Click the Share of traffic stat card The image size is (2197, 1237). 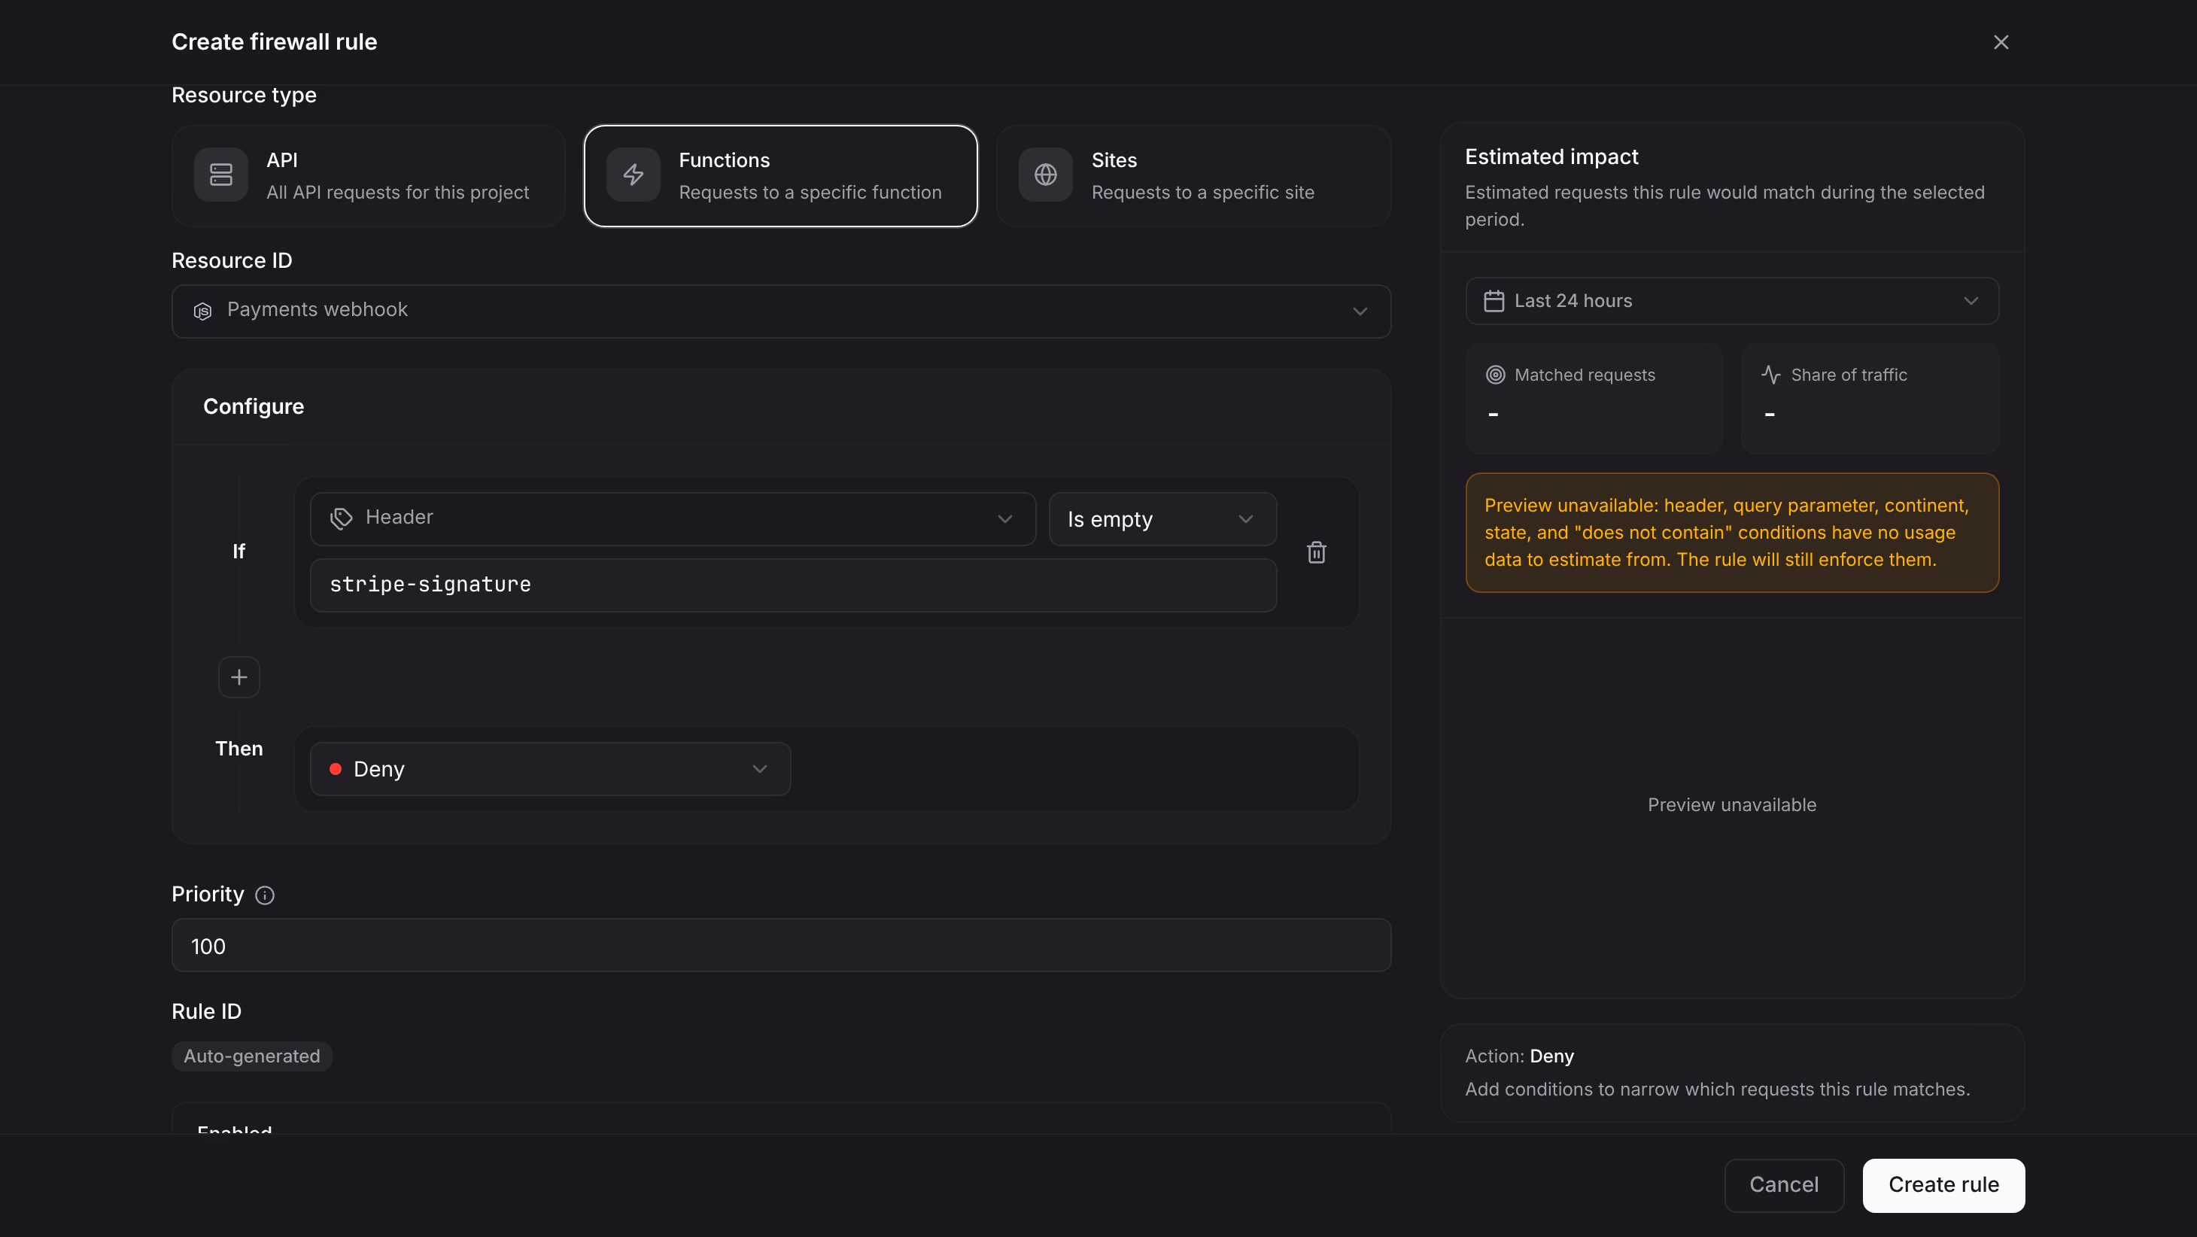1870,398
